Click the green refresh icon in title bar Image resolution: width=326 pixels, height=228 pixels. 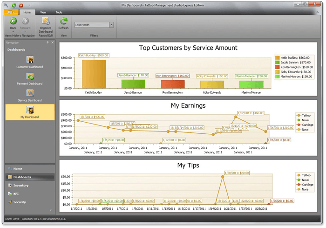(x=14, y=5)
